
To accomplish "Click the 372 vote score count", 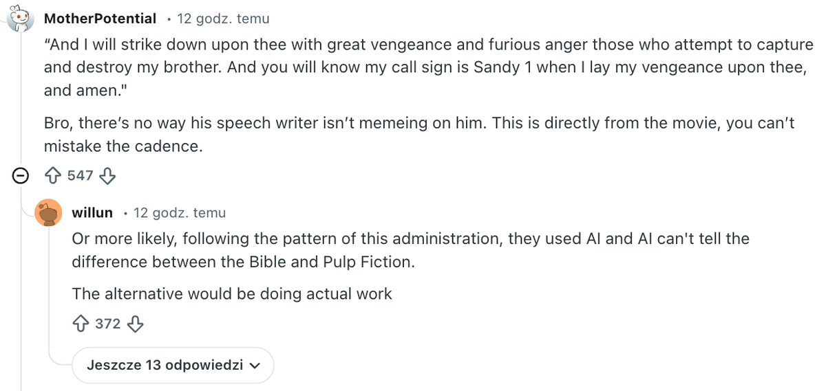I will [x=108, y=323].
